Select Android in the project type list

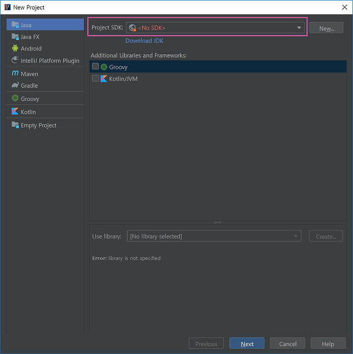pyautogui.click(x=45, y=49)
